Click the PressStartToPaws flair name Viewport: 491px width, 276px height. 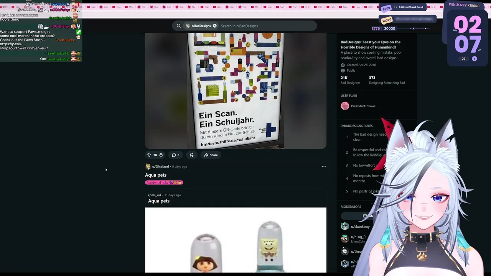363,106
